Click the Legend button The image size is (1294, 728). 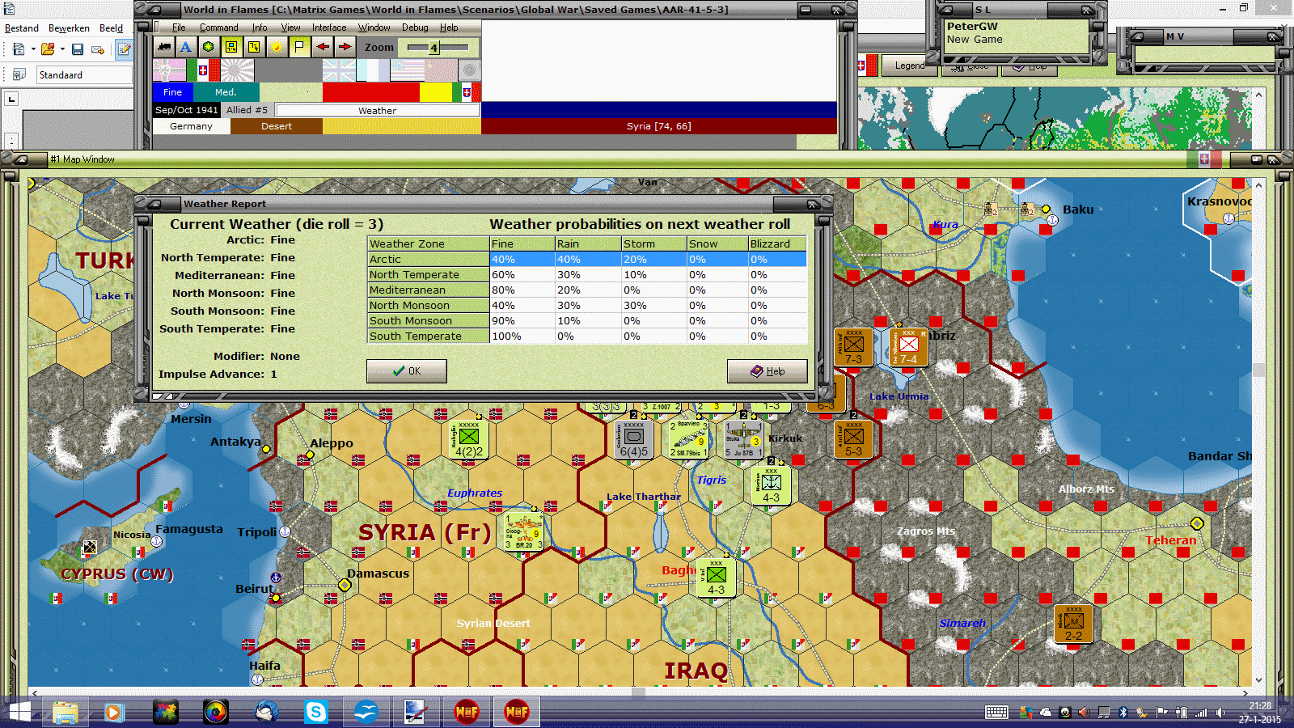909,66
